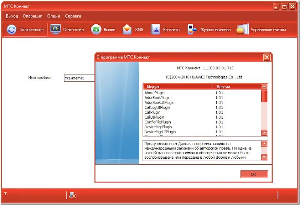Click the version number 11.300.05.01.715 text
The image size is (300, 205).
(218, 68)
